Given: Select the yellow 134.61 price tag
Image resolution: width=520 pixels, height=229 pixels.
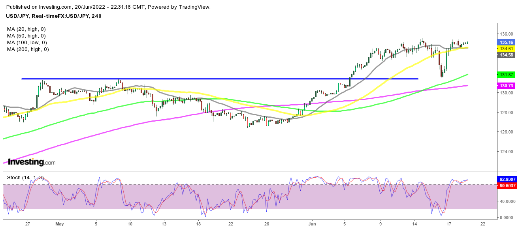Looking at the screenshot, I should pos(506,49).
